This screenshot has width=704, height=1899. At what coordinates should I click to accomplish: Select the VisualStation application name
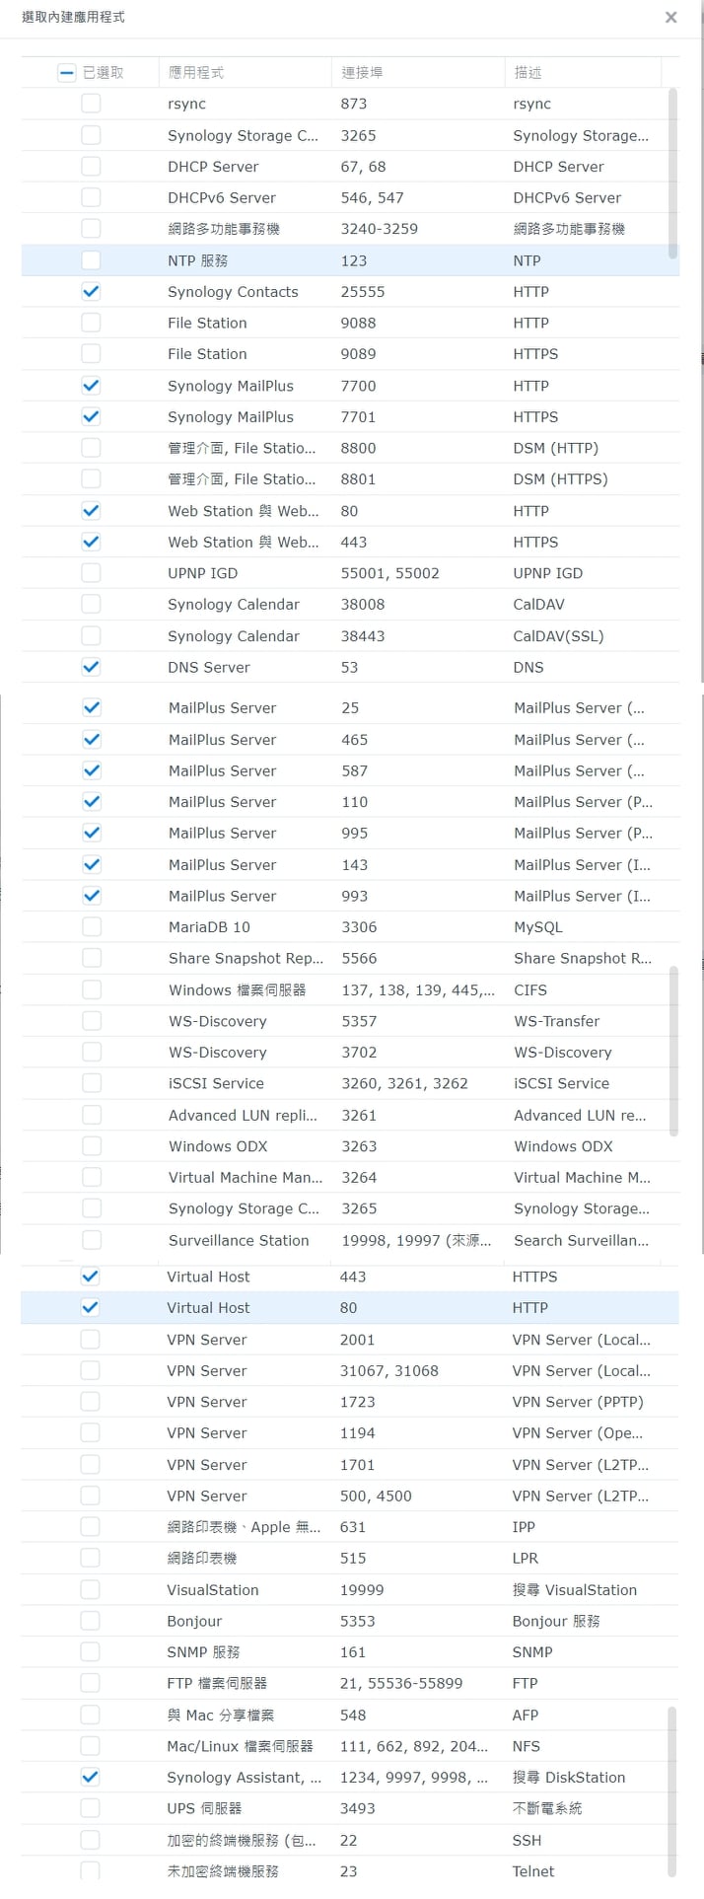[x=213, y=1589]
